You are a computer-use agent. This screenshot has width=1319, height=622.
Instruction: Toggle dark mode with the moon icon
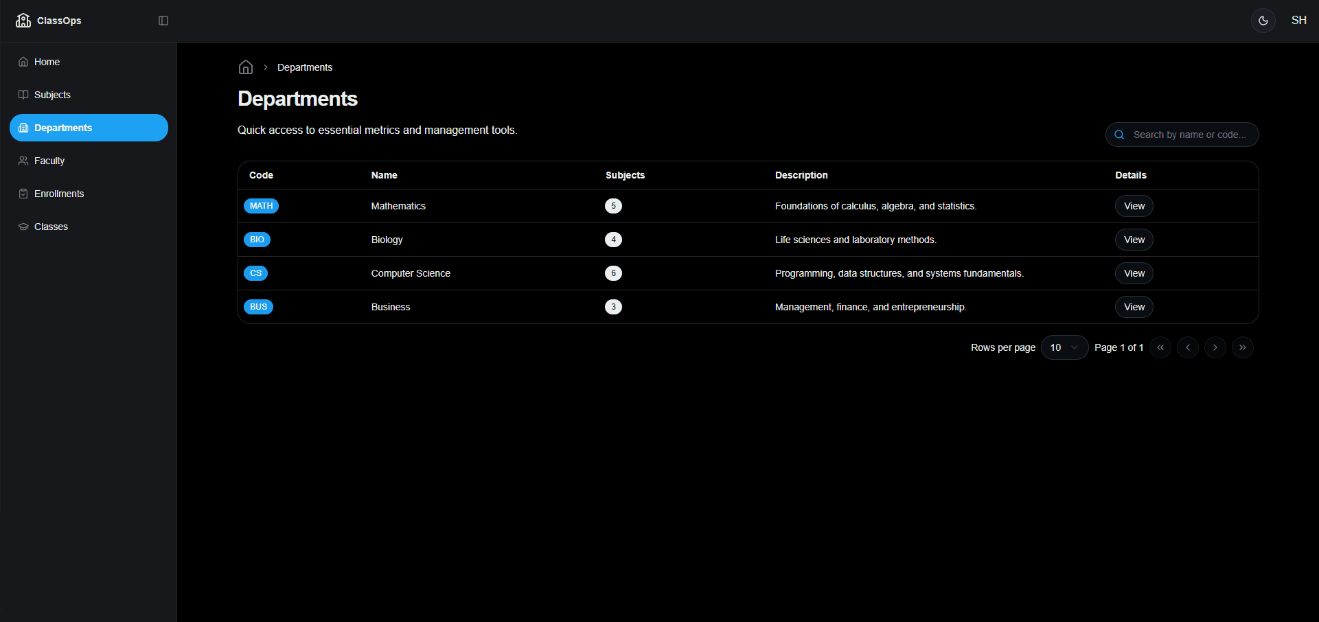1263,21
